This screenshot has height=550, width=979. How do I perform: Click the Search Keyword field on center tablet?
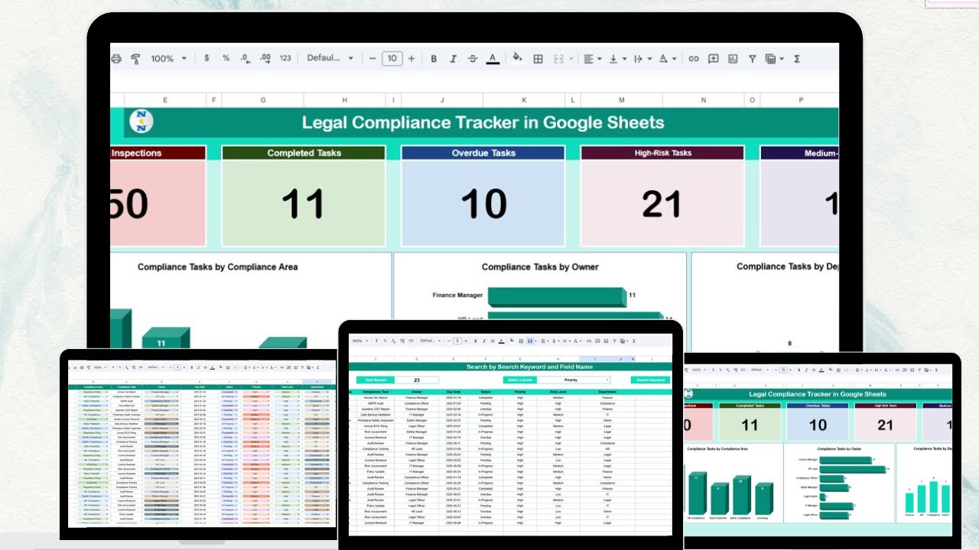point(651,380)
